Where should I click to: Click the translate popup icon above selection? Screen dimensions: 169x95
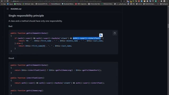[101, 35]
